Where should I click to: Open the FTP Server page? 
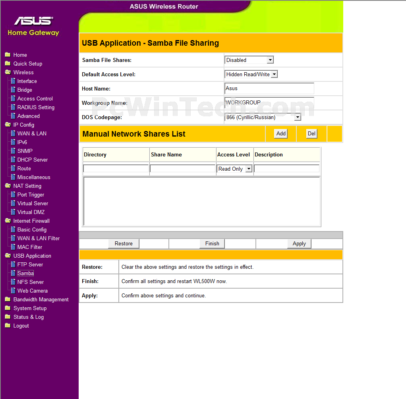[x=30, y=264]
